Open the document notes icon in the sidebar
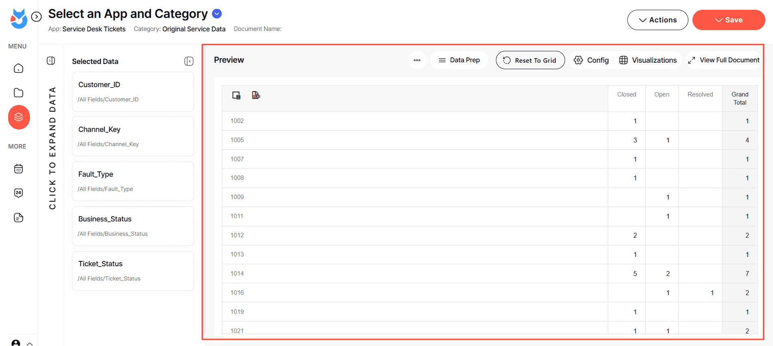 click(18, 218)
